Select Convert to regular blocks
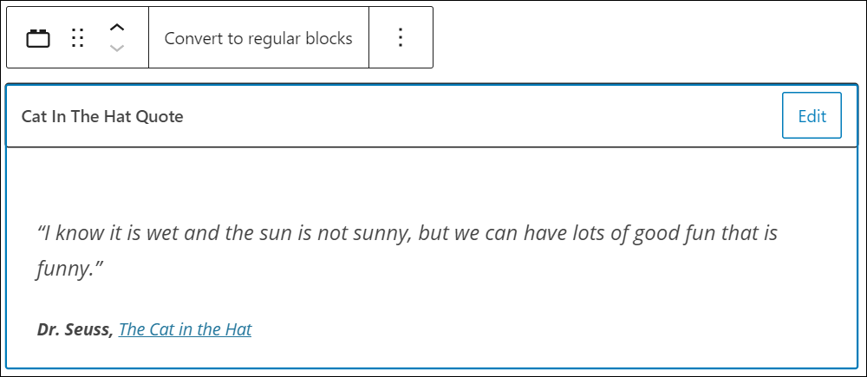Image resolution: width=867 pixels, height=377 pixels. (258, 38)
